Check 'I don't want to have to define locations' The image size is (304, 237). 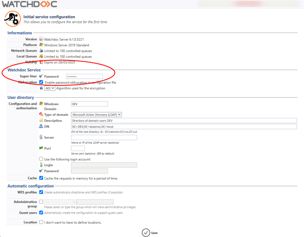click(41, 222)
